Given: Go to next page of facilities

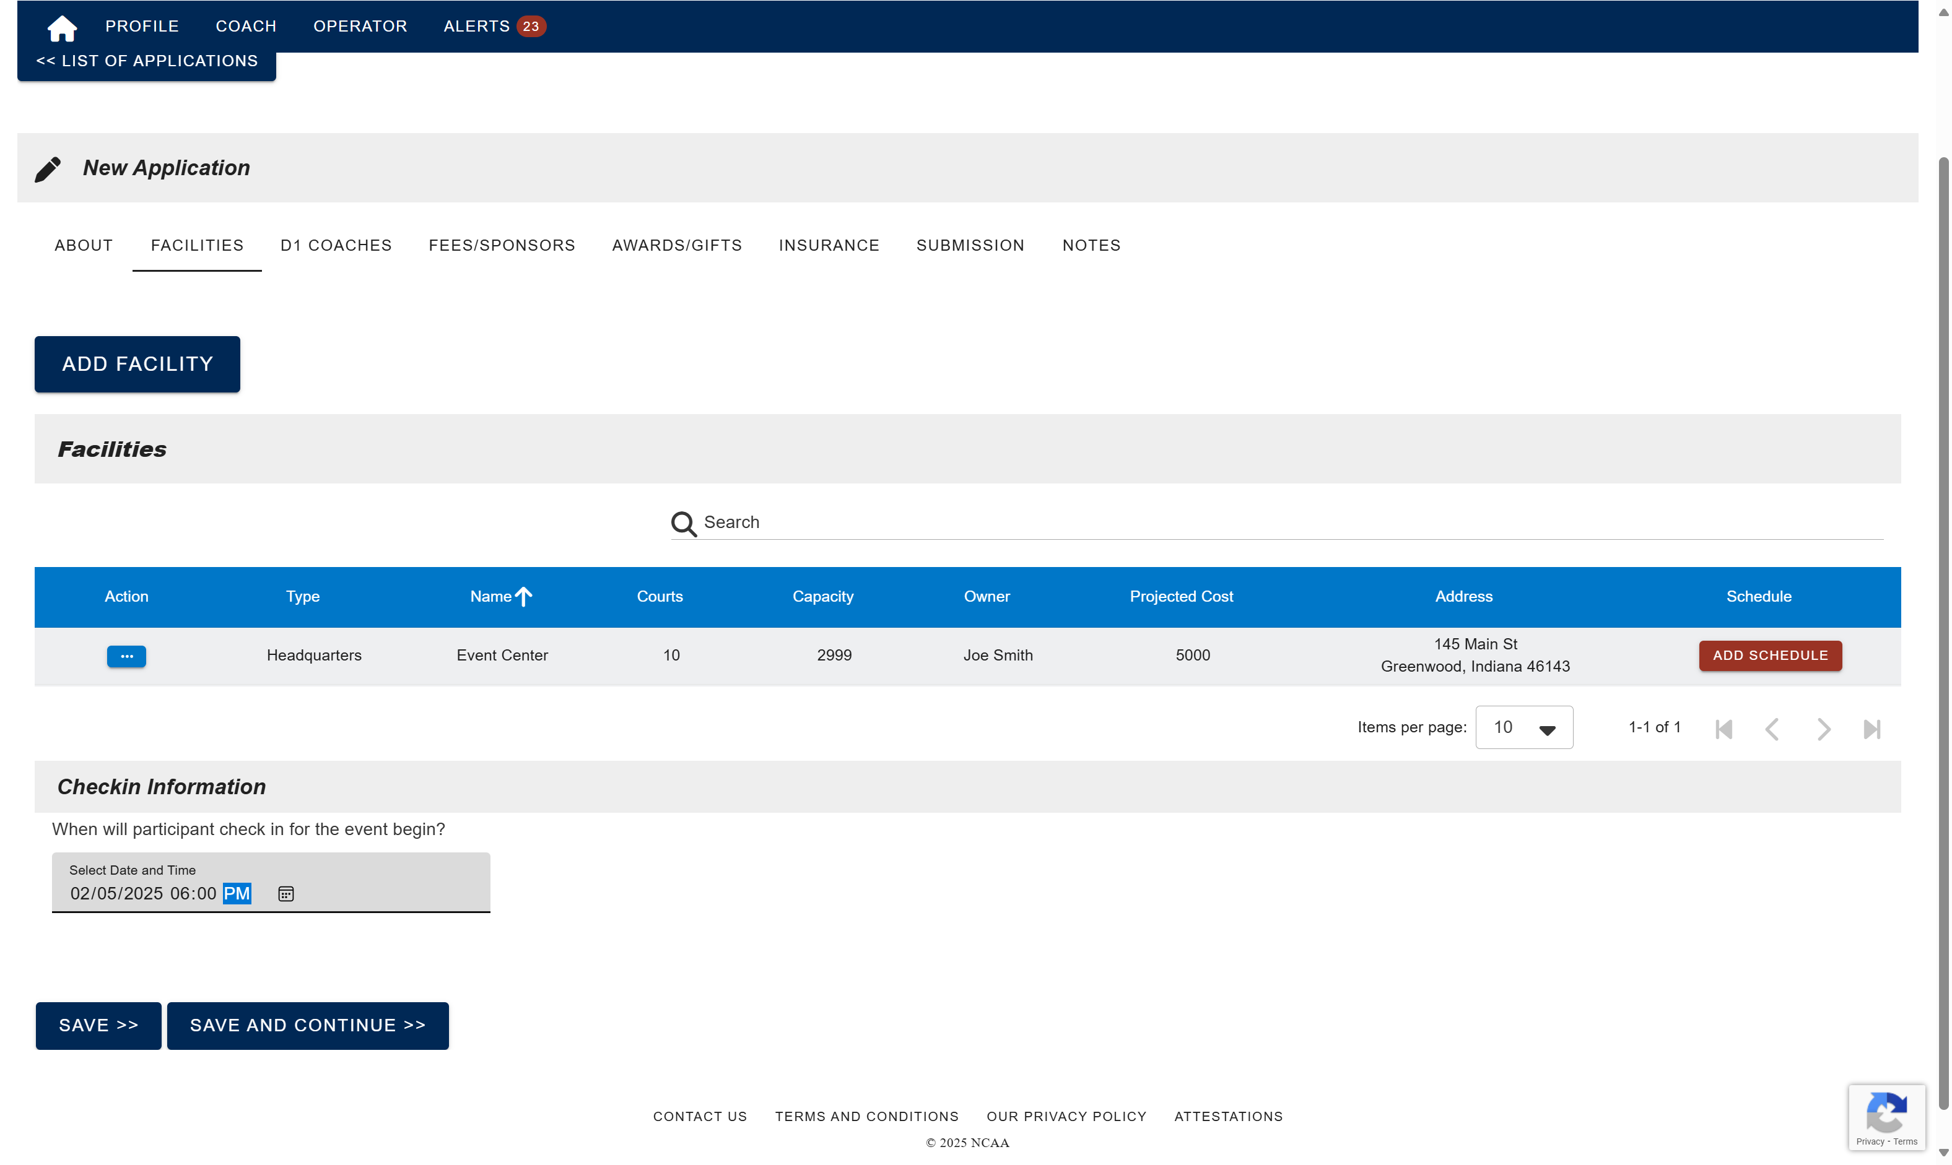Looking at the screenshot, I should [1823, 729].
